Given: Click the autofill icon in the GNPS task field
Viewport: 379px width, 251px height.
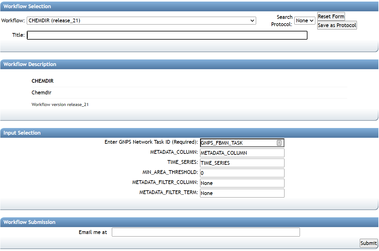Looking at the screenshot, I should tap(279, 143).
